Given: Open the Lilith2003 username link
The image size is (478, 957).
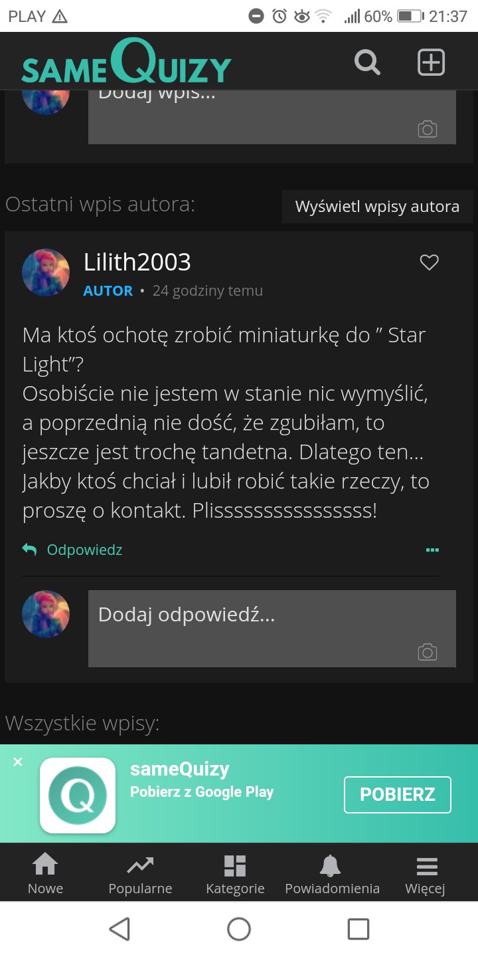Looking at the screenshot, I should 137,263.
